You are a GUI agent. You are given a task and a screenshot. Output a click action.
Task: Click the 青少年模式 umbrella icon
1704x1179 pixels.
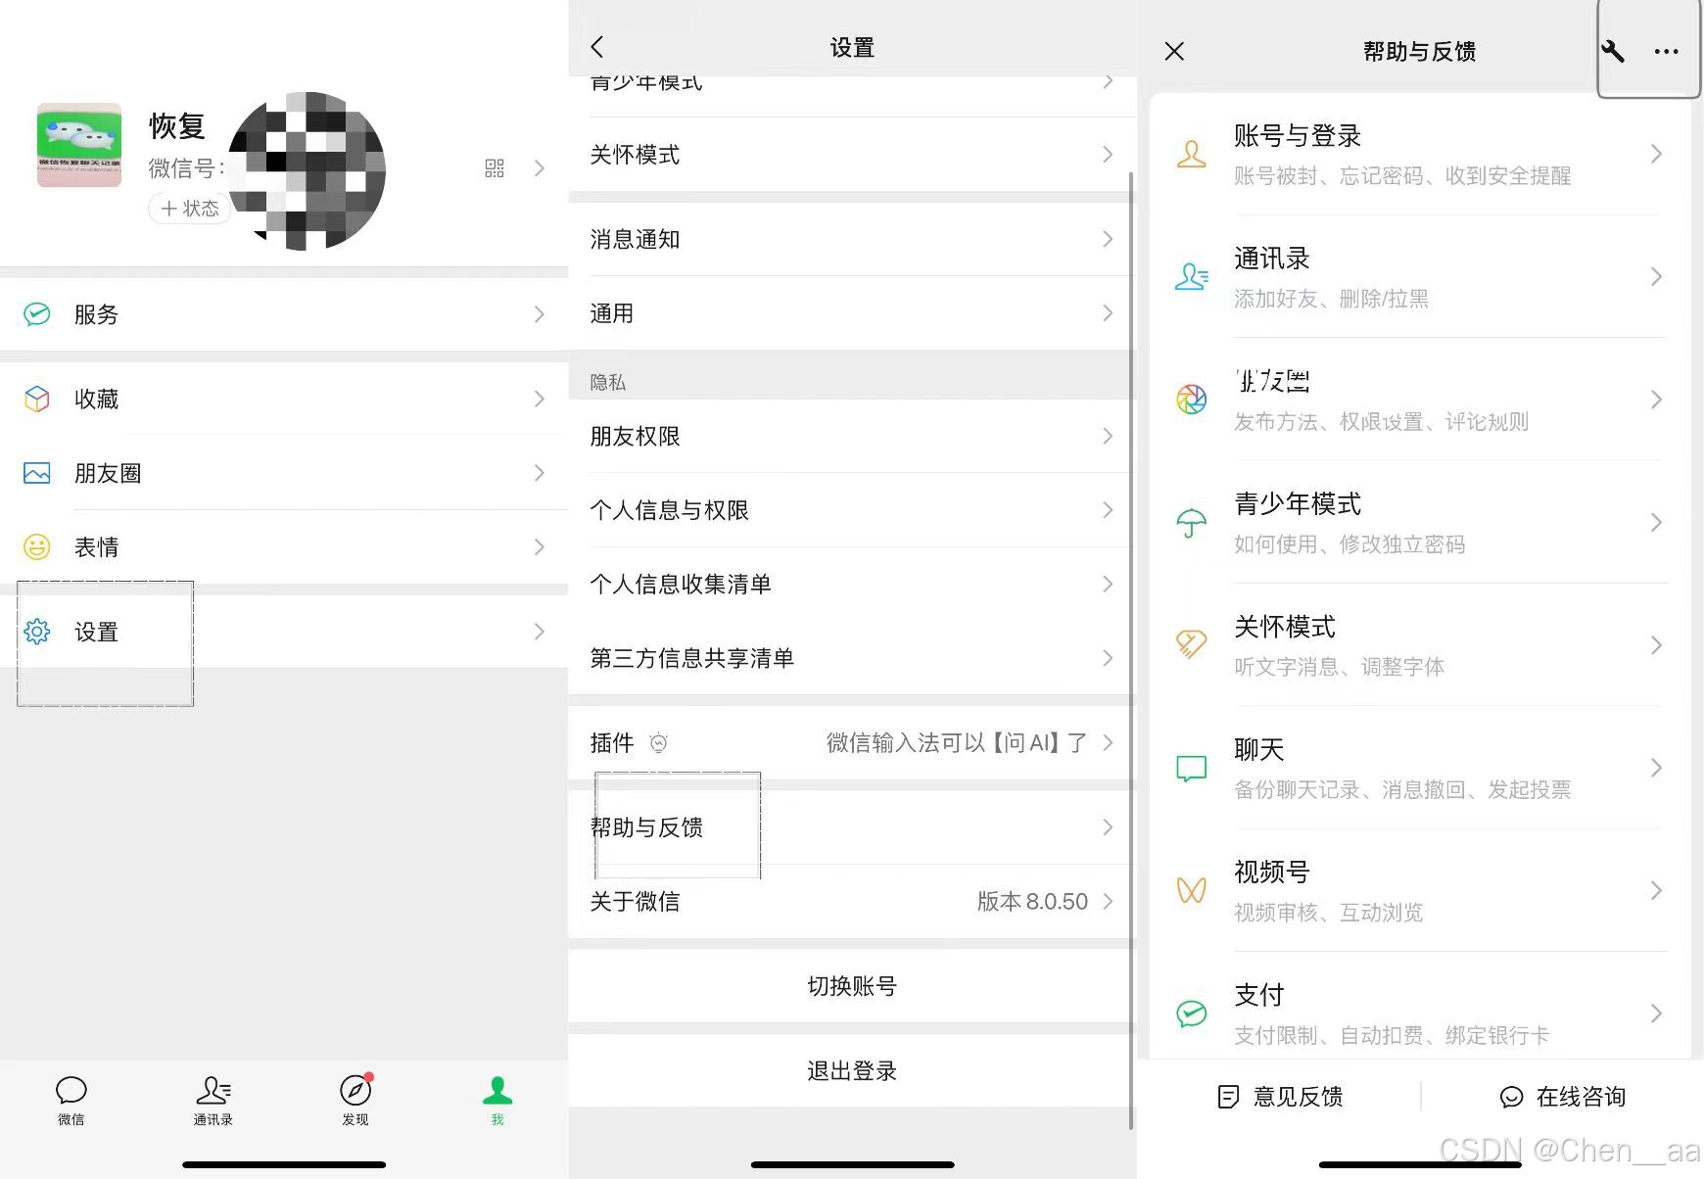pos(1191,523)
